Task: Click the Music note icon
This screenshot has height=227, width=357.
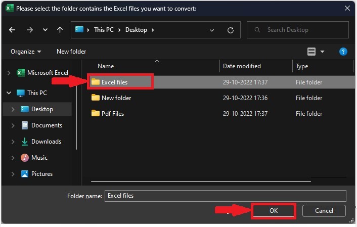Action: tap(25, 158)
